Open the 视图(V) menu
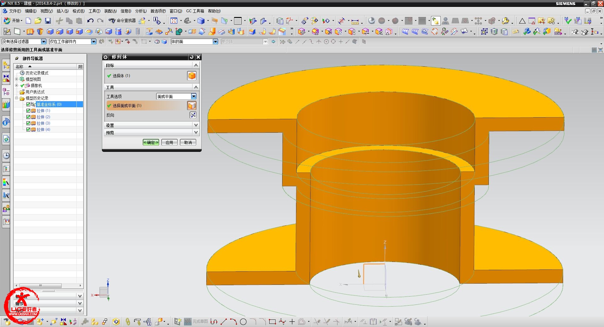Viewport: 604px width, 327px height. coord(46,11)
